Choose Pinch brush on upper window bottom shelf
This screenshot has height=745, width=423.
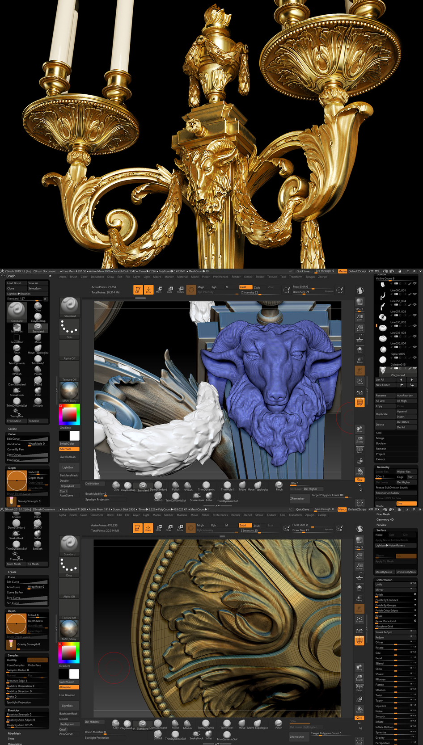pyautogui.click(x=279, y=486)
